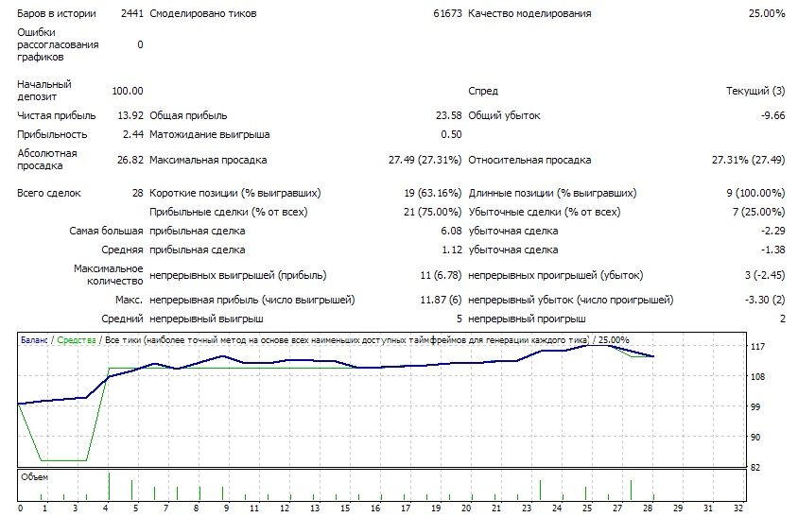The image size is (798, 517).
Task: Click average profit trade value 1.12
Action: click(451, 250)
